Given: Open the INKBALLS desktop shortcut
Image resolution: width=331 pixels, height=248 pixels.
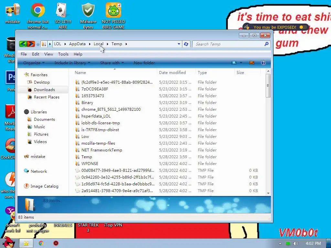Looking at the screenshot, I should coord(63,225).
